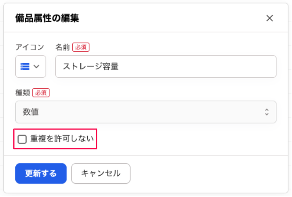This screenshot has height=197, width=292.
Task: Click the 名前 field label
Action: click(x=63, y=47)
